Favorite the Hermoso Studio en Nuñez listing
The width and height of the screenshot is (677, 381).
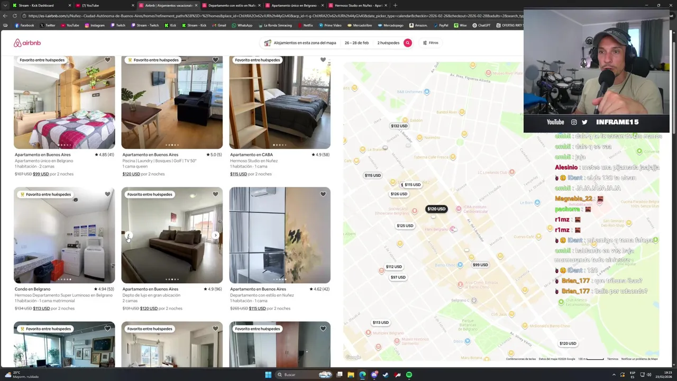coord(323,60)
